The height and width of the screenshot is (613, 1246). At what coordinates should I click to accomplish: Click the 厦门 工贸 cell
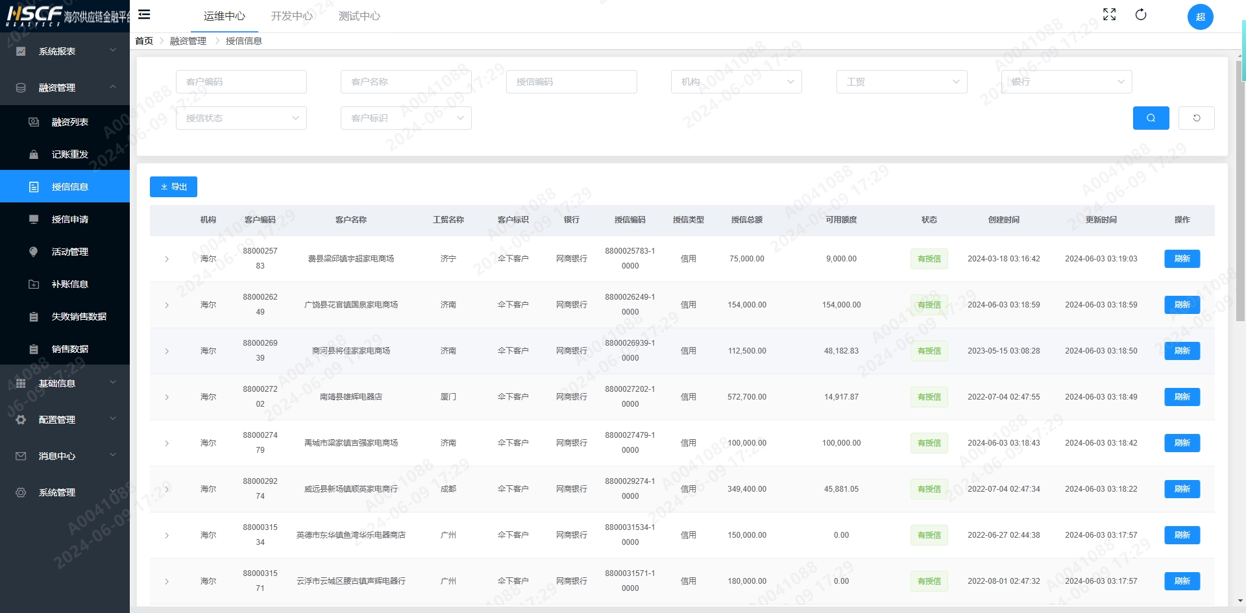pyautogui.click(x=448, y=397)
